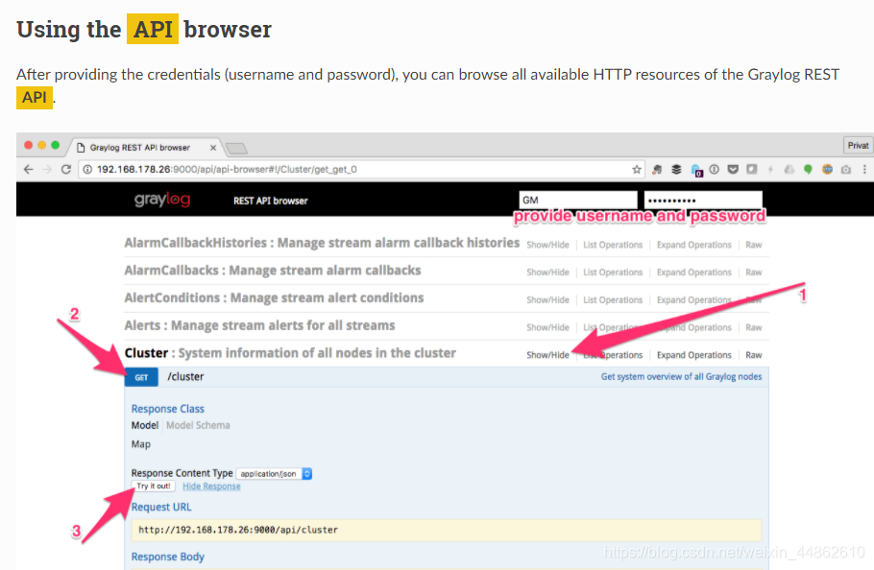Open the Google Drive extension icon

click(x=789, y=169)
